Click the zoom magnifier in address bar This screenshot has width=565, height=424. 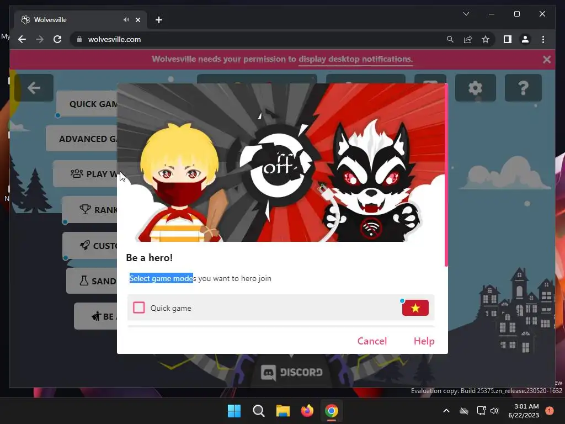pos(450,39)
